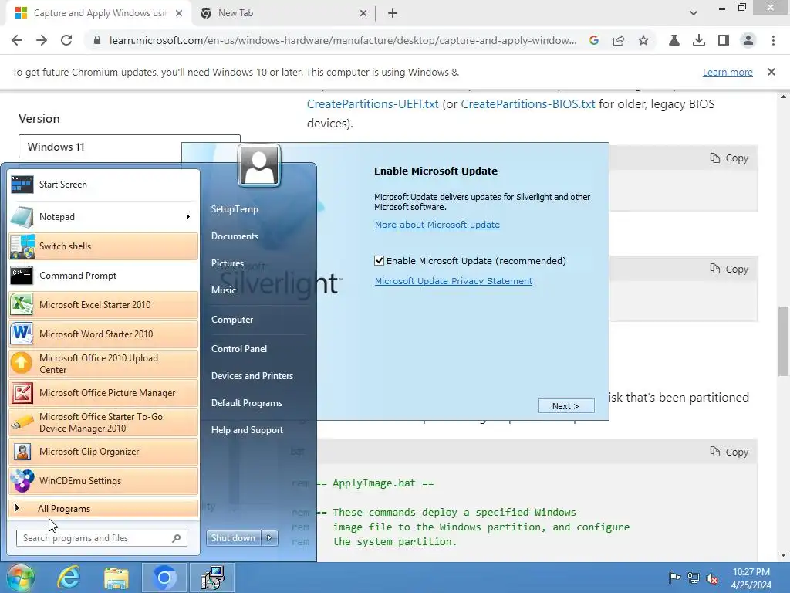Click the muted volume tray icon
Screen dimensions: 790x593
pyautogui.click(x=712, y=578)
